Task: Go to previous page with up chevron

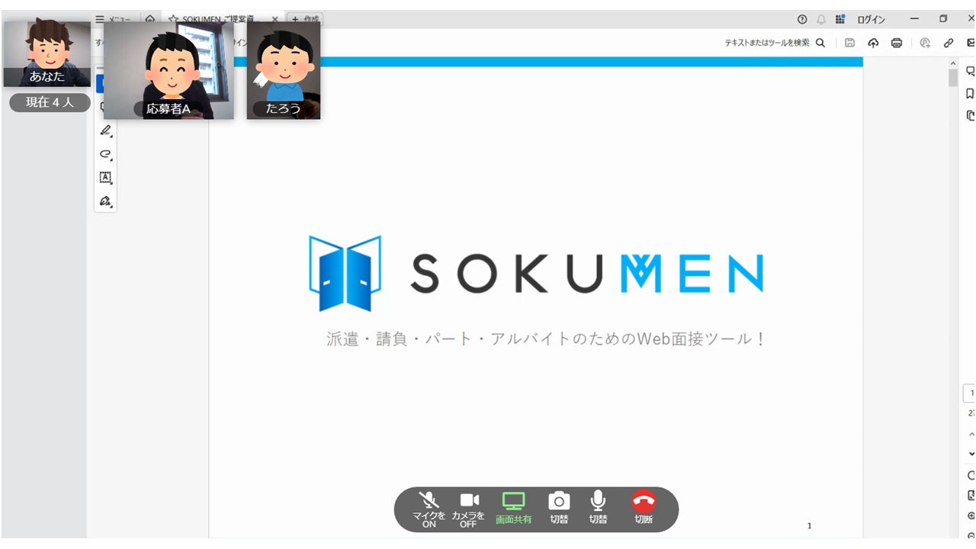Action: tap(971, 435)
